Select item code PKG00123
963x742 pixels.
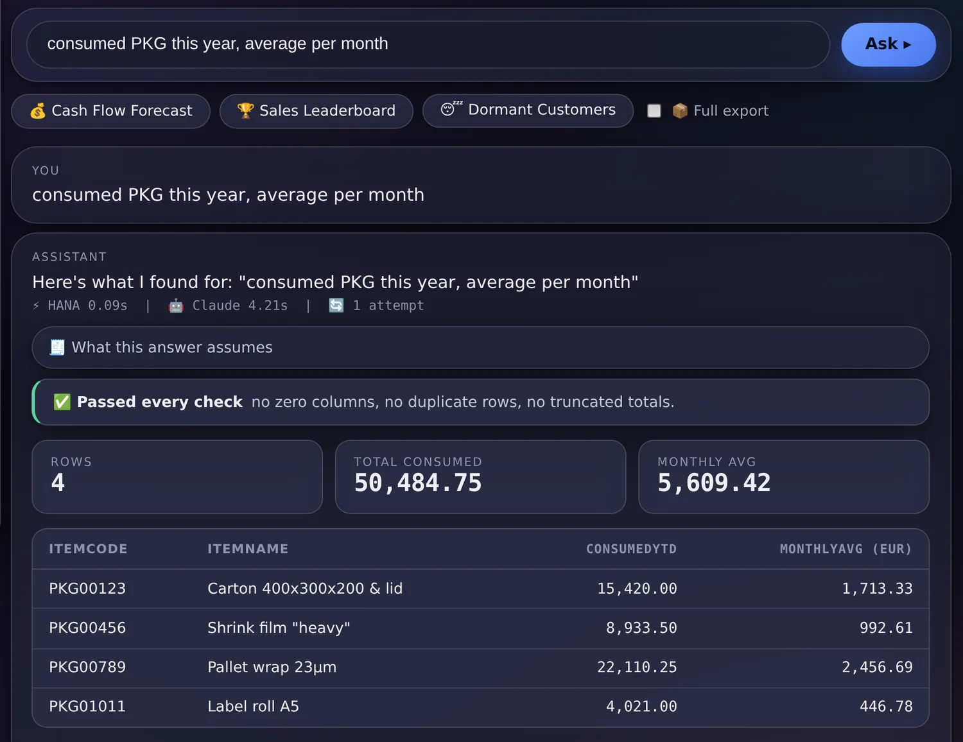click(87, 589)
